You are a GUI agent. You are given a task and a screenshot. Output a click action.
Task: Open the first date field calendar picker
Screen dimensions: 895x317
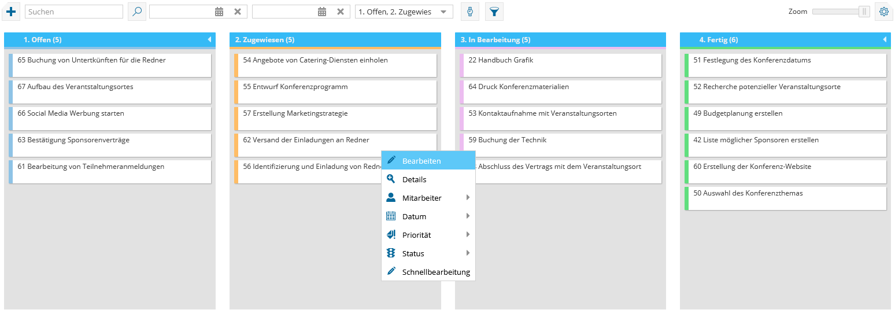click(x=219, y=12)
